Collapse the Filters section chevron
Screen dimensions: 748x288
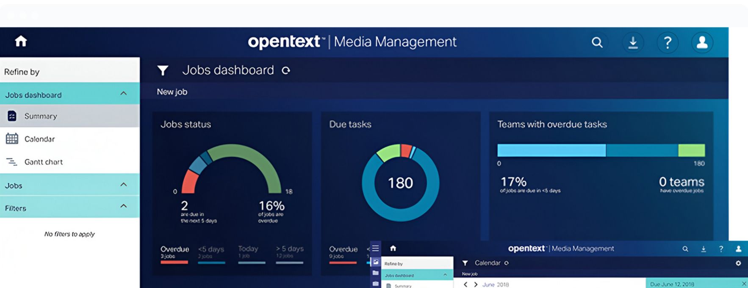[x=123, y=206]
